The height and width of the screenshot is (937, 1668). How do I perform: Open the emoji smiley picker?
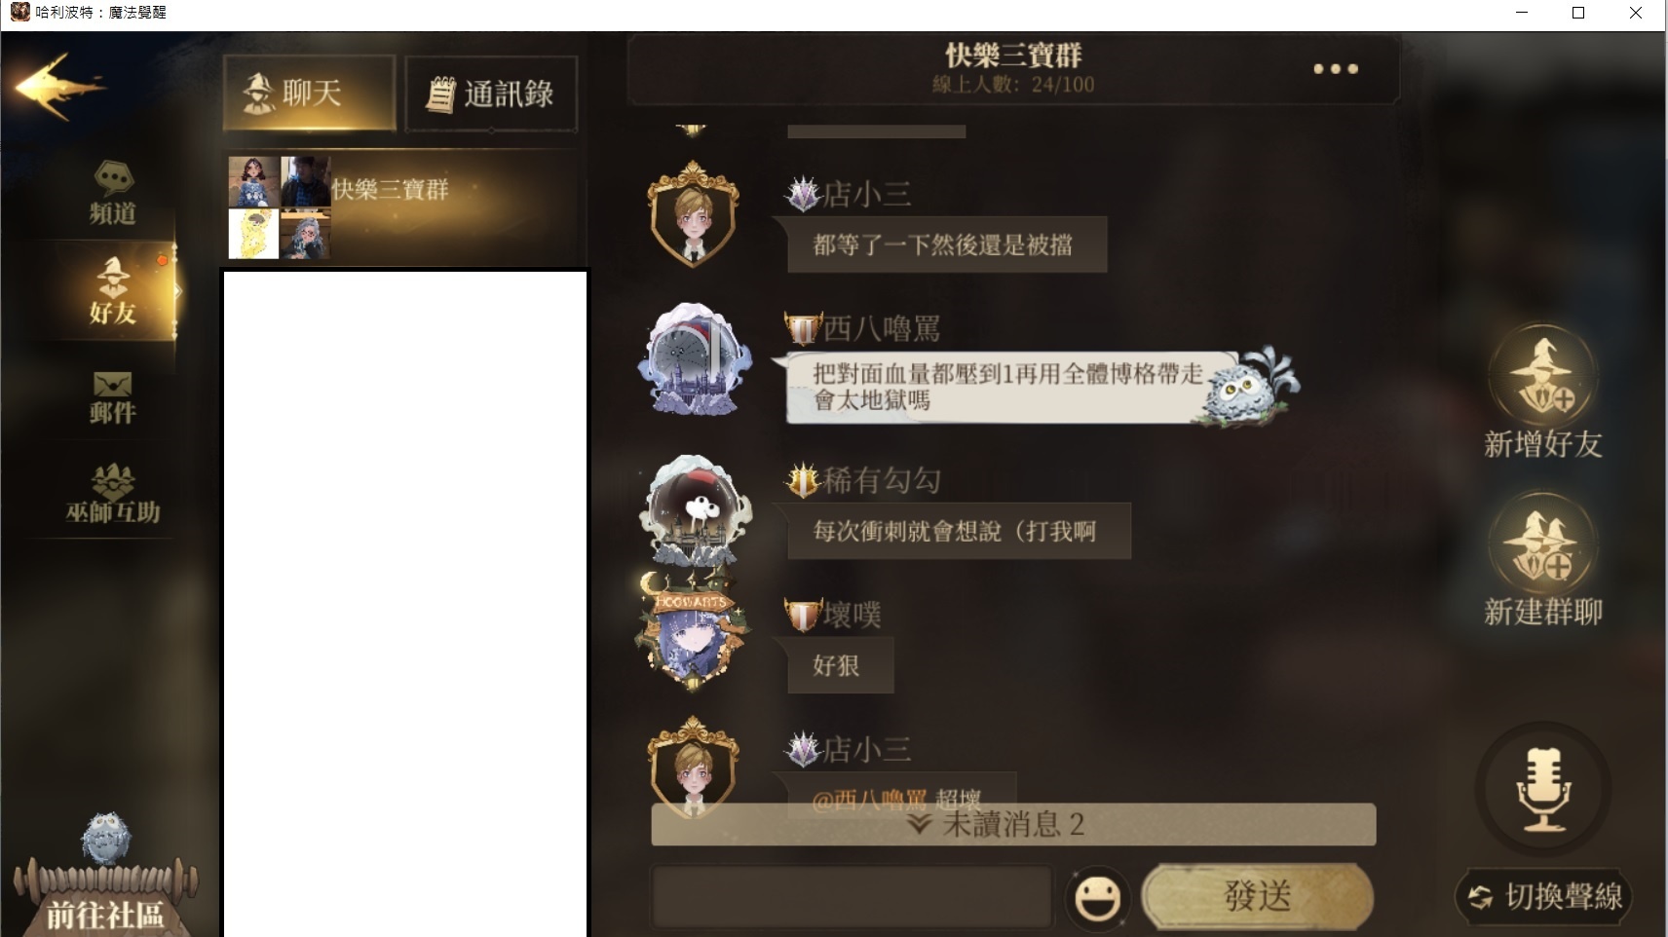[x=1097, y=897]
